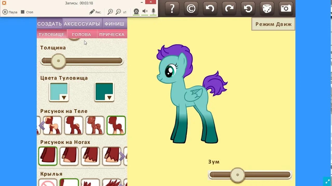Reset the pony with circular arrow

pyautogui.click(x=248, y=9)
